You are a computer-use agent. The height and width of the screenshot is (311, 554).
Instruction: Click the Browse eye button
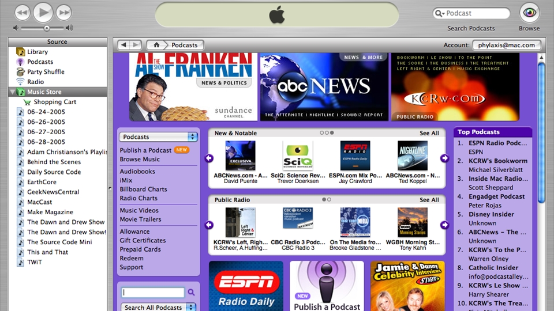529,13
